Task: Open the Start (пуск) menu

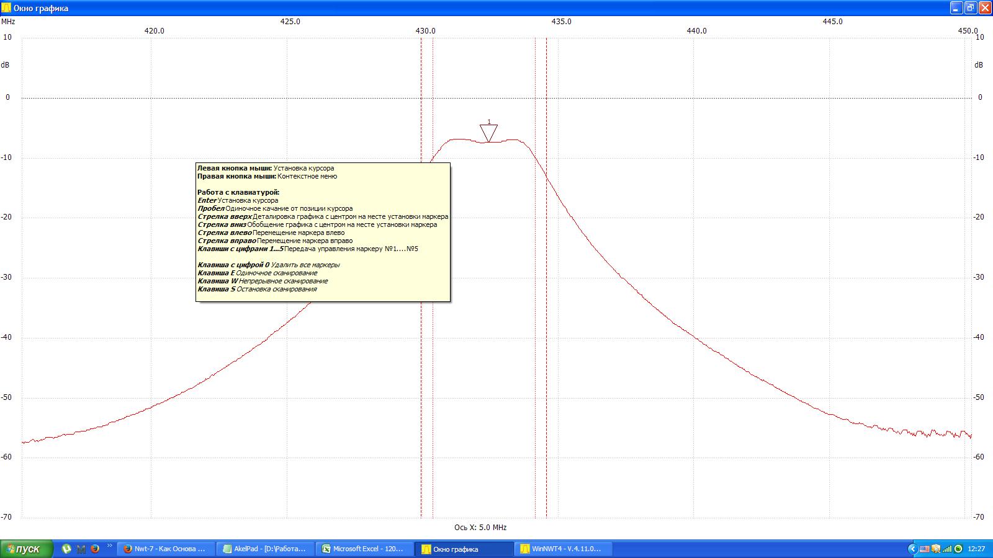Action: pyautogui.click(x=26, y=549)
